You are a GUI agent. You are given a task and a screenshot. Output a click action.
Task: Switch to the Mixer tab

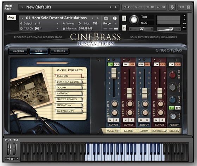(x=39, y=51)
